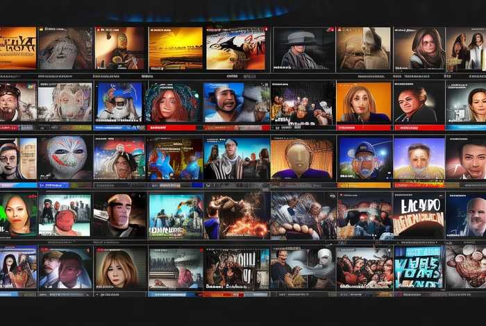This screenshot has width=486, height=326.
Task: Open the gold text on orange title thumbnail
Action: (18, 49)
